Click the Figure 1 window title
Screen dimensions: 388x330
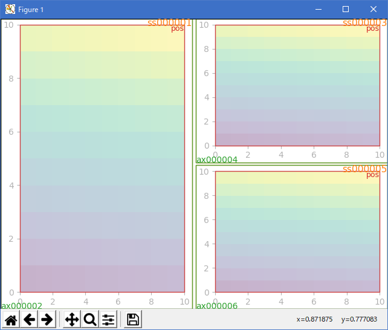coord(31,10)
